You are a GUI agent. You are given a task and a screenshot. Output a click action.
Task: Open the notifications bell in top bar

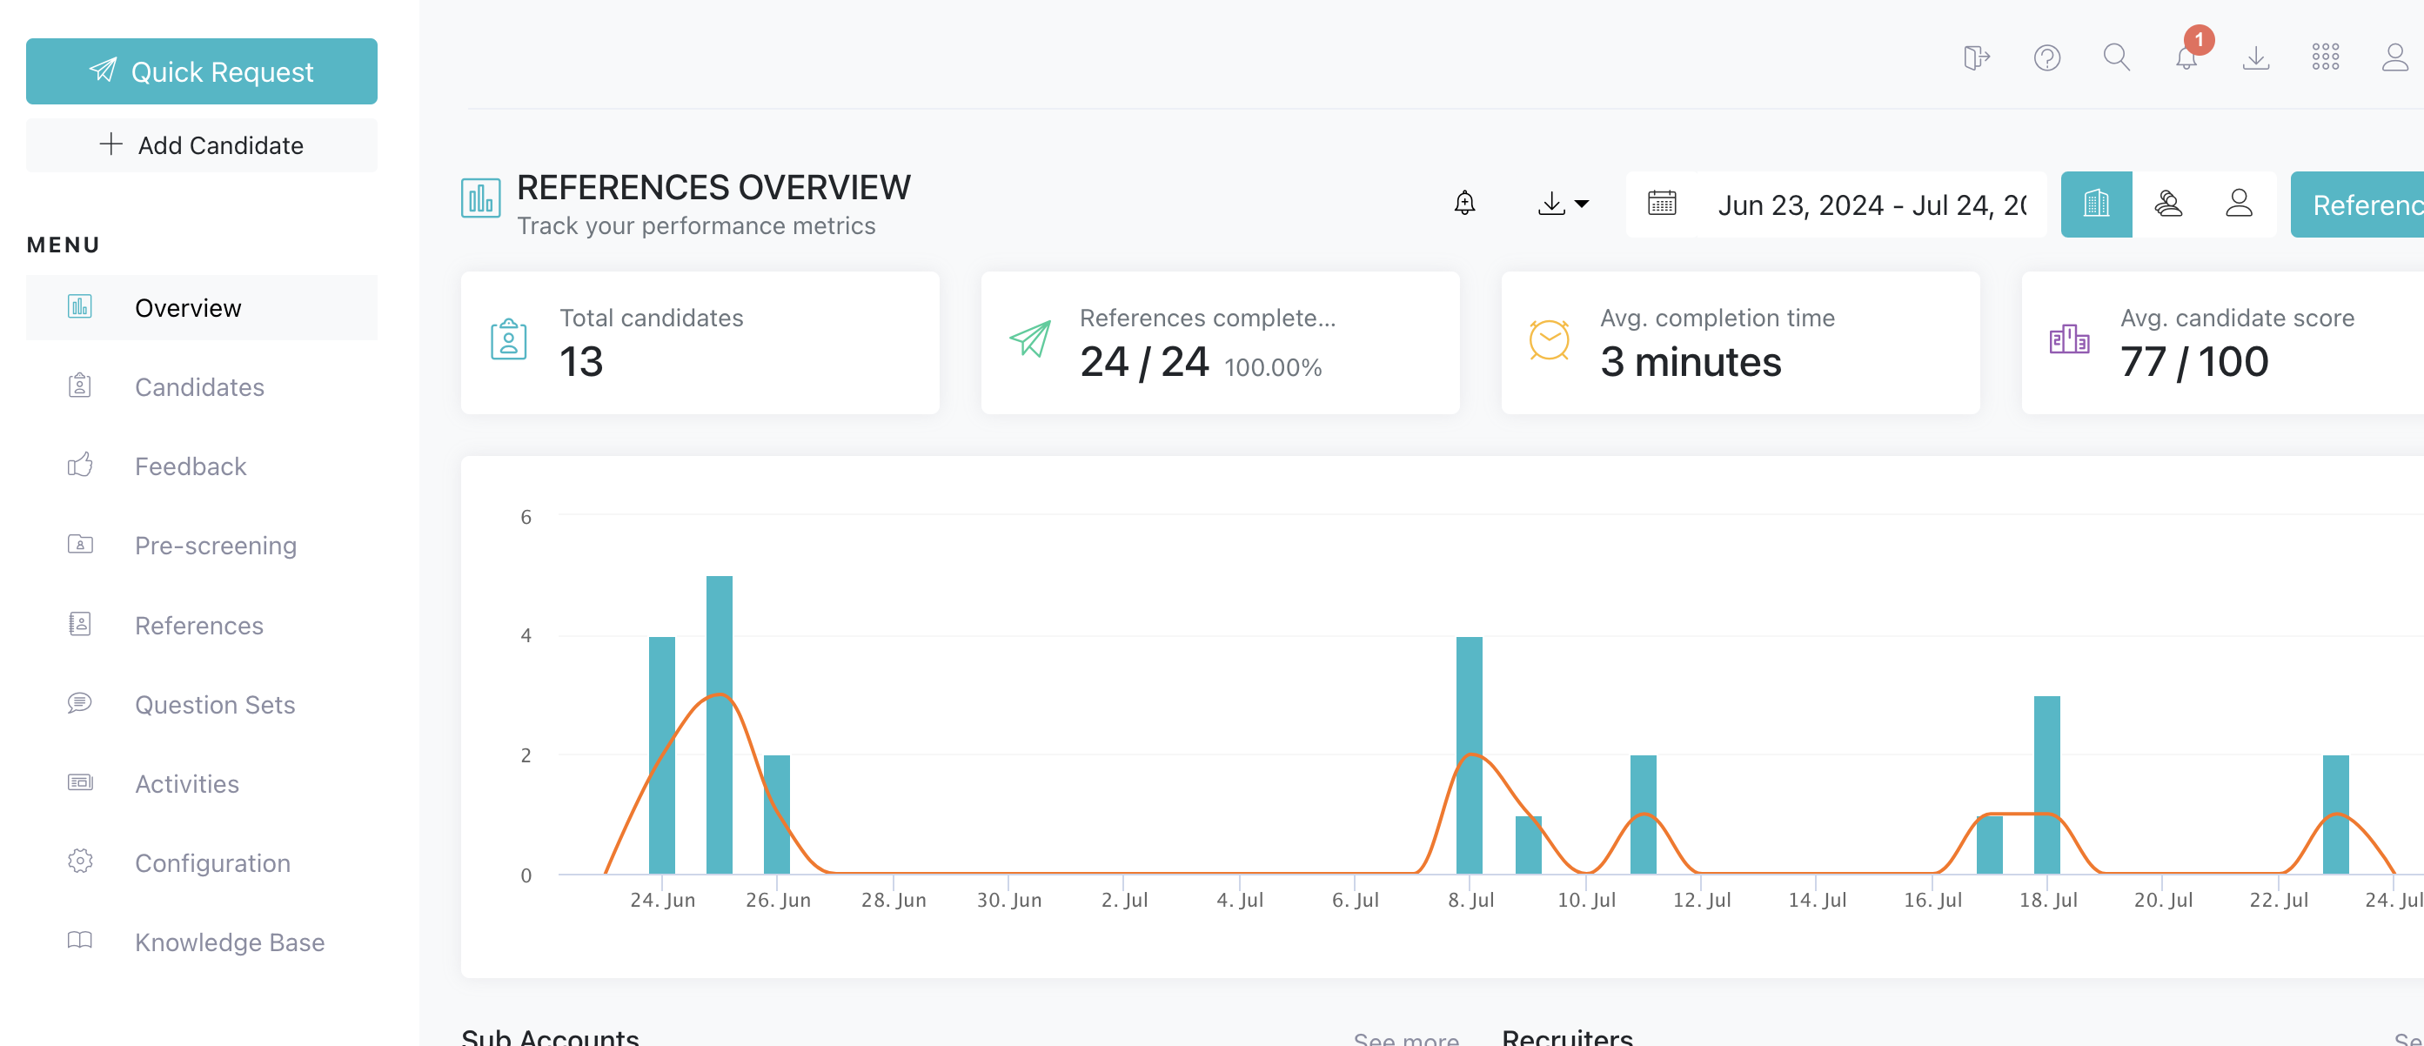coord(2186,57)
